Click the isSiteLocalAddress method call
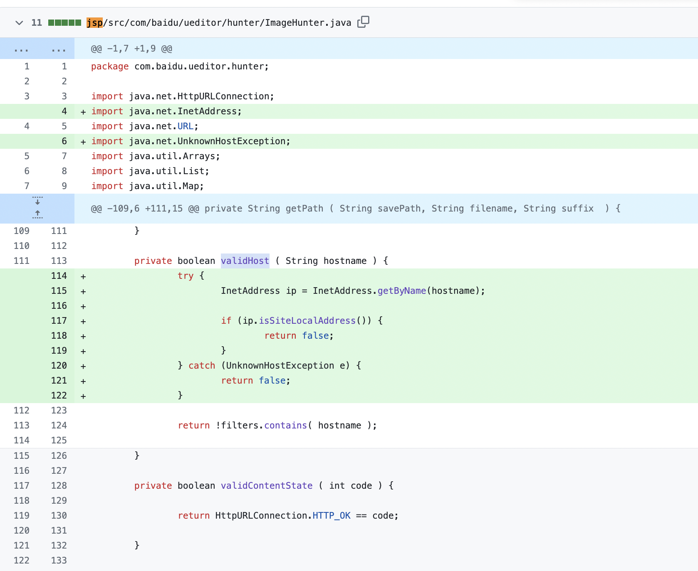Screen dimensions: 698x571 (307, 321)
